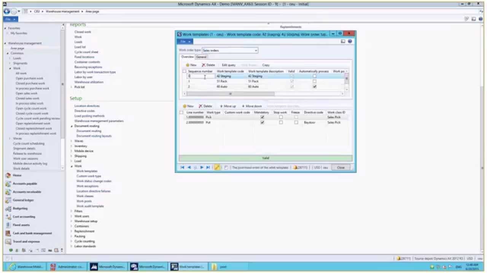Toggle Stop work for Put line
The width and height of the screenshot is (487, 273).
coord(281,122)
